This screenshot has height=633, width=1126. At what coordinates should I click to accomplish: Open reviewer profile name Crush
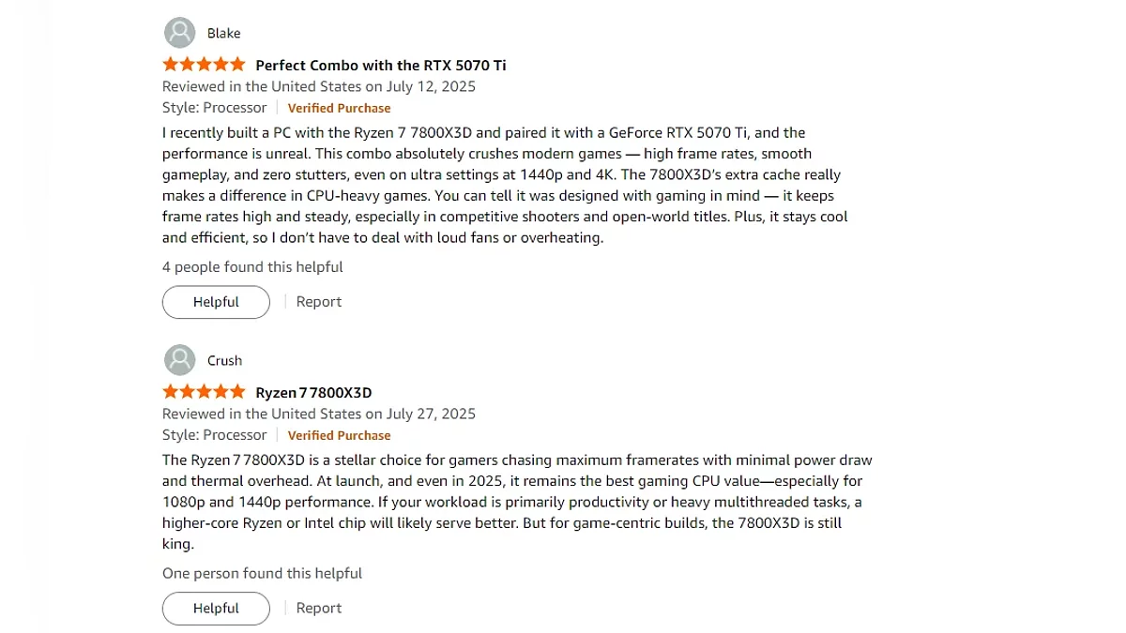coord(225,361)
